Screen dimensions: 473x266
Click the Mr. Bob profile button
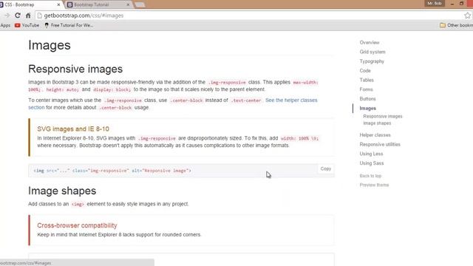[x=435, y=3]
